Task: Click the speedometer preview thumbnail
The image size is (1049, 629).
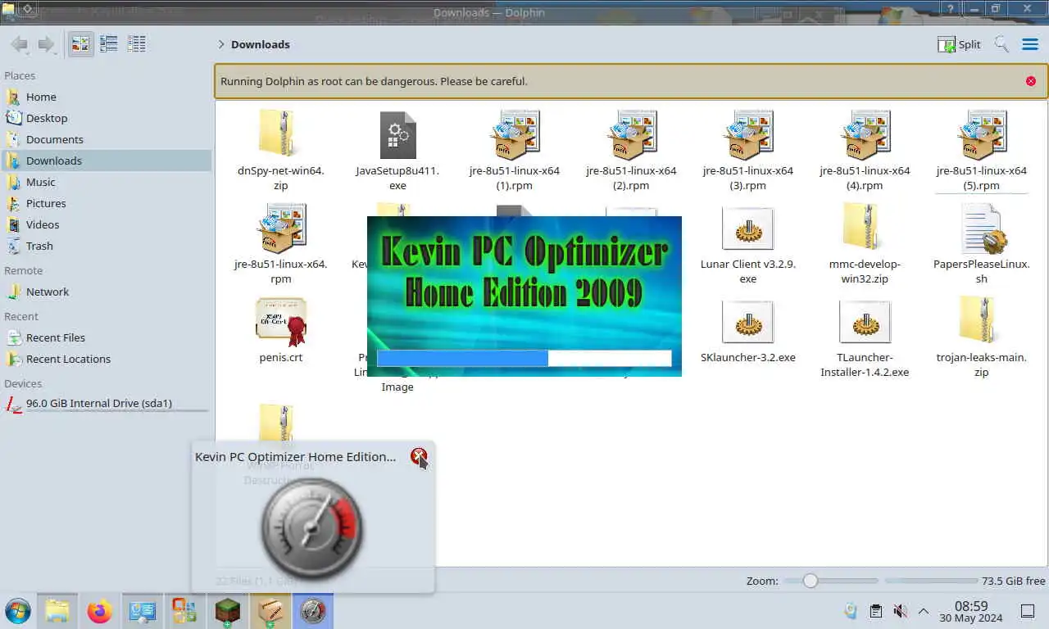Action: point(312,528)
